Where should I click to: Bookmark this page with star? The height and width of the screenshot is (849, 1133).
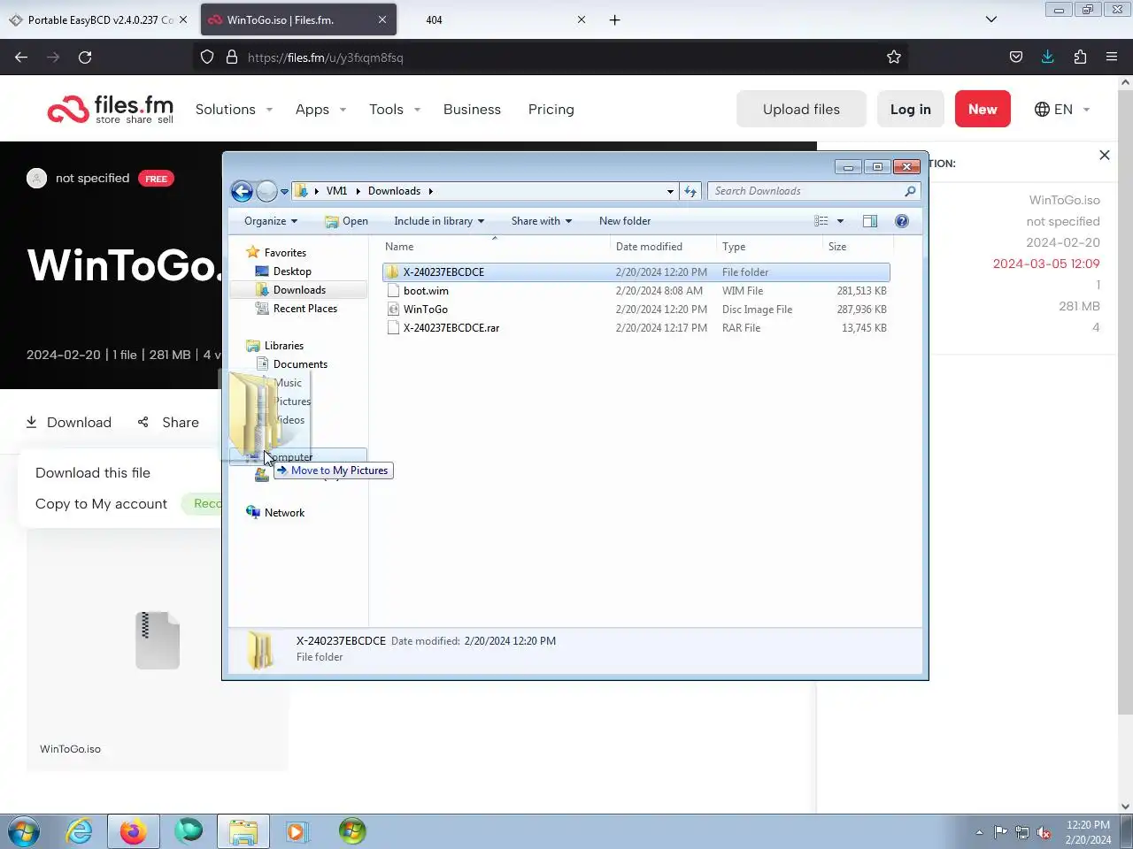[894, 57]
